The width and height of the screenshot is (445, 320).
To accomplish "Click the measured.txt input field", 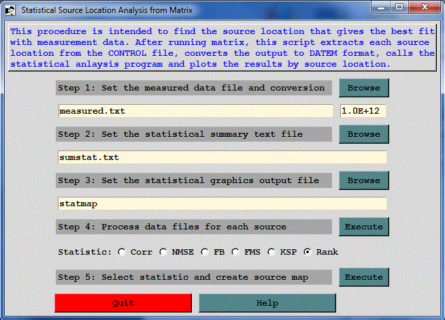I will [196, 111].
